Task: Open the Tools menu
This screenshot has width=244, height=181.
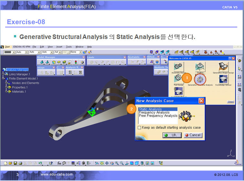Action: pos(69,47)
